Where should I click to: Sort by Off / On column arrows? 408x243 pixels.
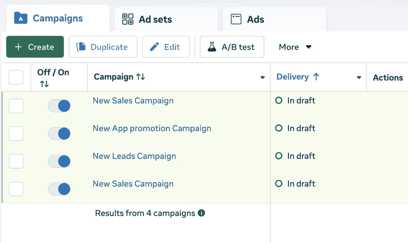point(44,84)
